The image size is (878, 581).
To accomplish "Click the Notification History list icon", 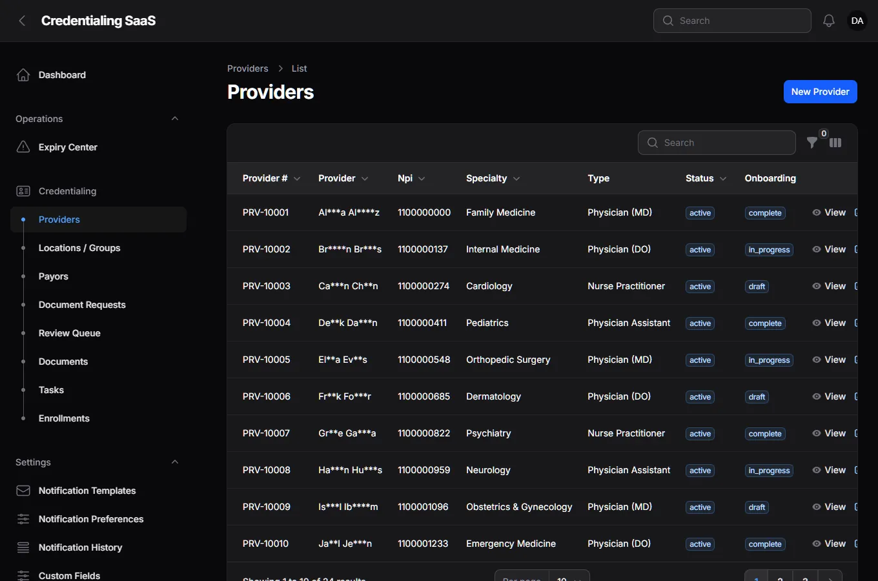I will (23, 547).
